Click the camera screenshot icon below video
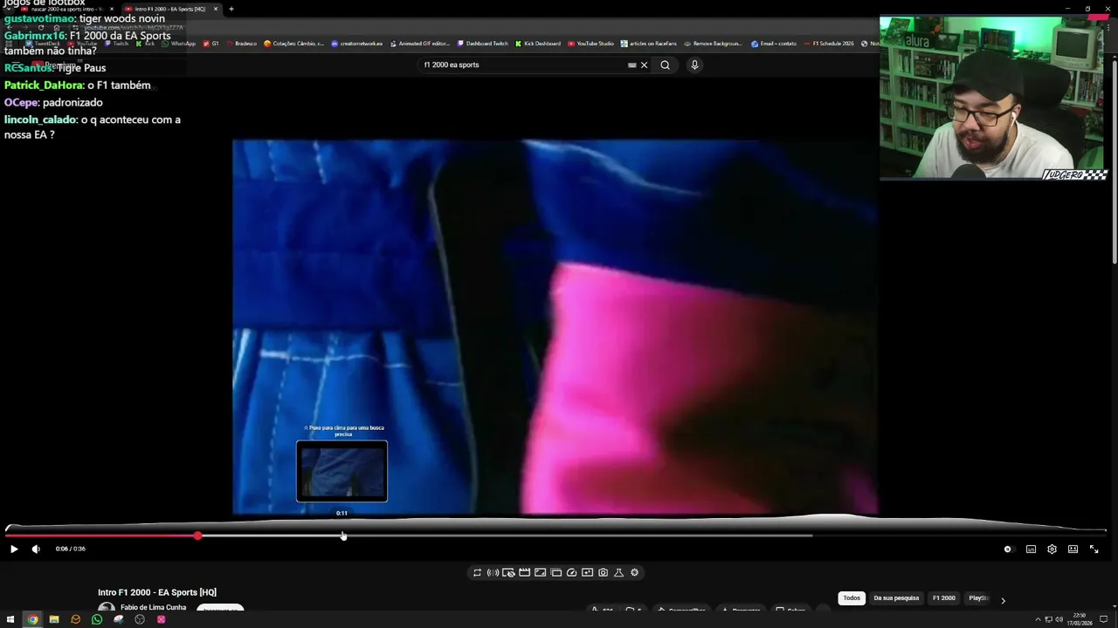The image size is (1118, 628). point(603,573)
